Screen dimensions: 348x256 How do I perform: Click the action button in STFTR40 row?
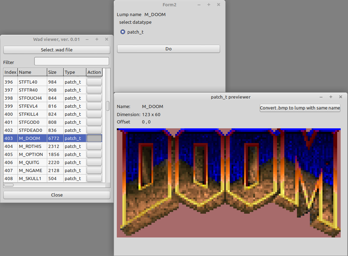point(94,90)
